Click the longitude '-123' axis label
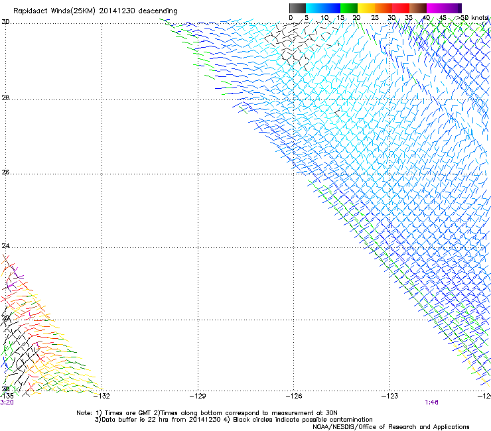 (x=390, y=397)
